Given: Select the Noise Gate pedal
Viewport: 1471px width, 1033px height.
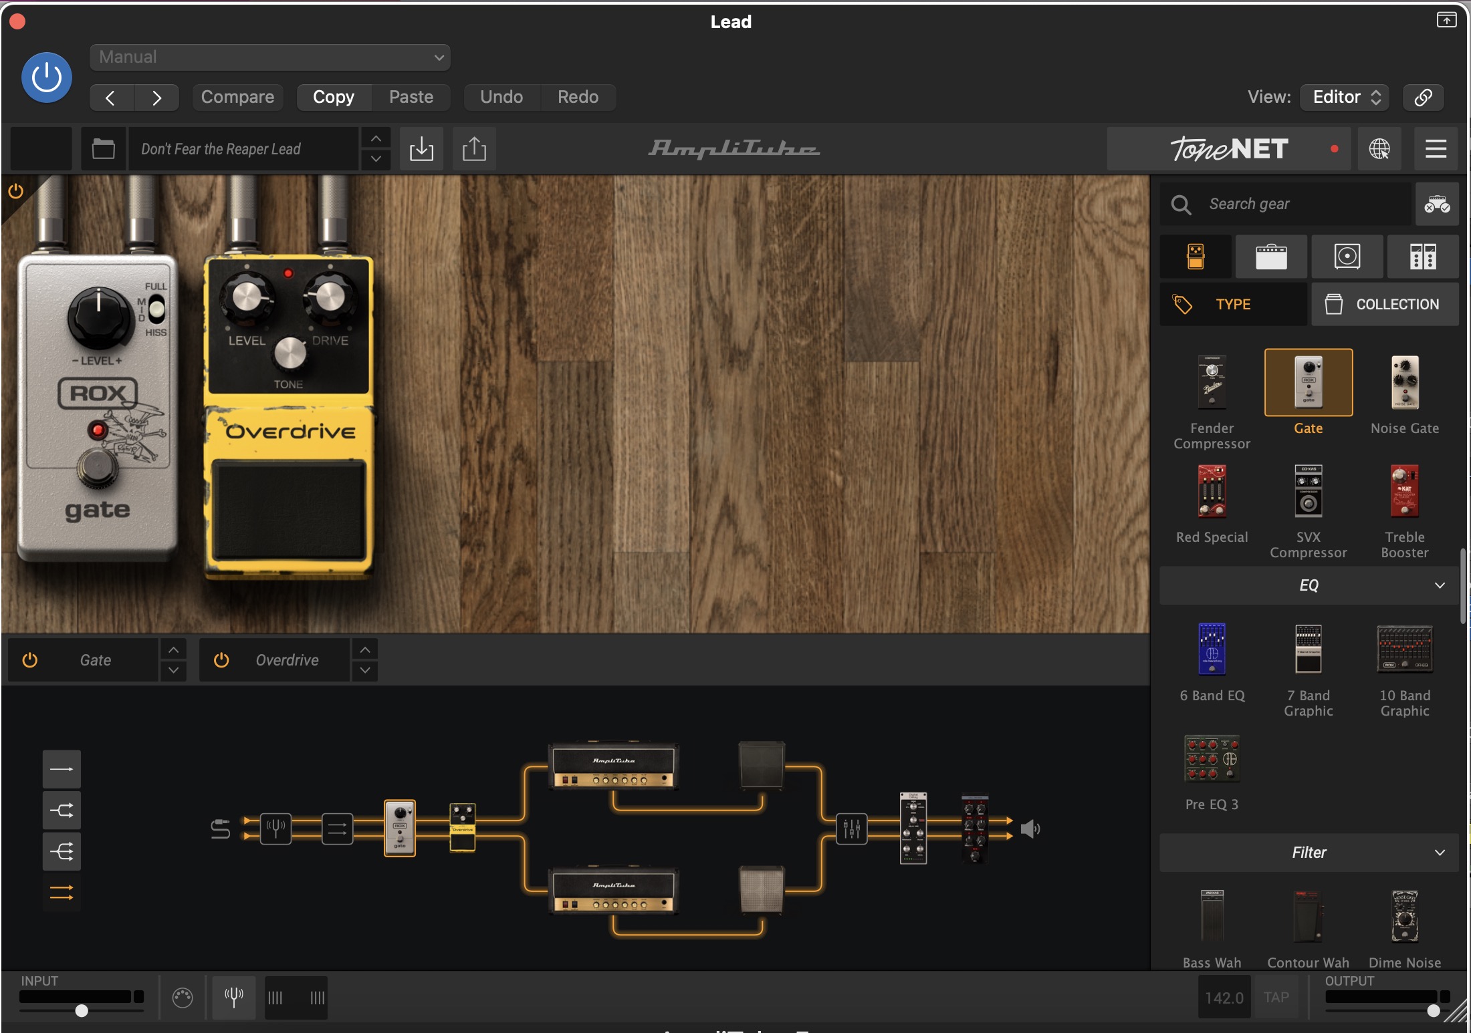Looking at the screenshot, I should coord(1405,394).
